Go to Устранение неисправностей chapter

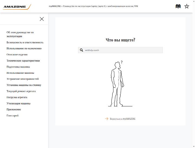(23, 79)
